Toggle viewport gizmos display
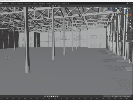This screenshot has height=100, width=133. coord(111,8)
